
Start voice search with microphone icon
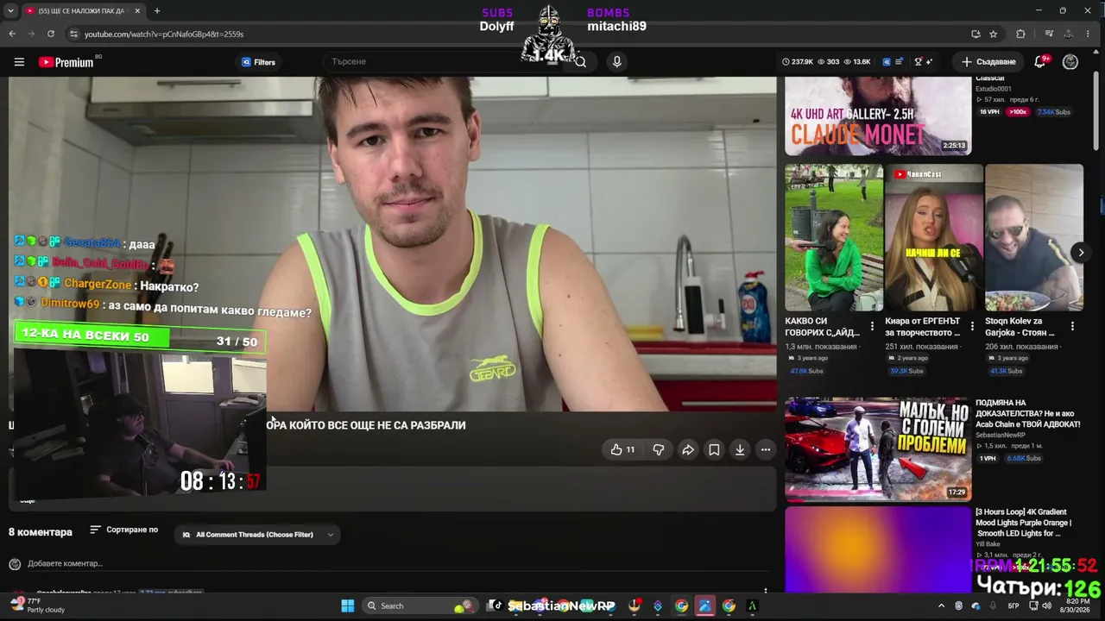(616, 62)
